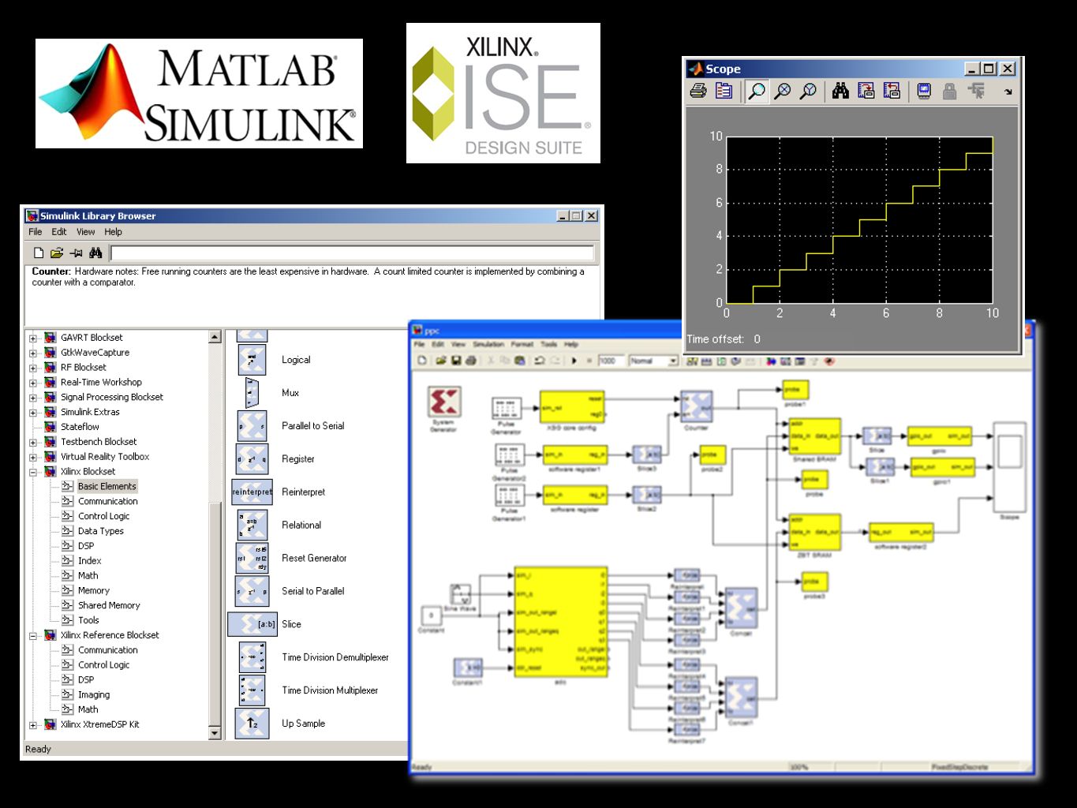Select Shared Memory library
The image size is (1077, 808).
point(109,605)
